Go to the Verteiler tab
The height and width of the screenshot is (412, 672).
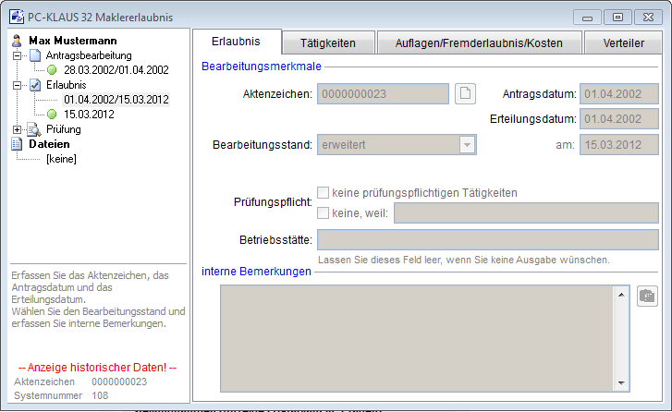(x=624, y=42)
